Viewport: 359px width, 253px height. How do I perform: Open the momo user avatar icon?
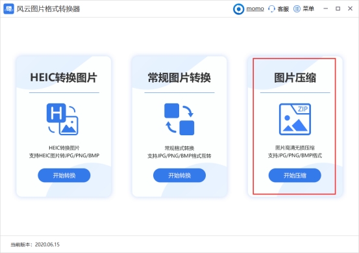click(238, 9)
